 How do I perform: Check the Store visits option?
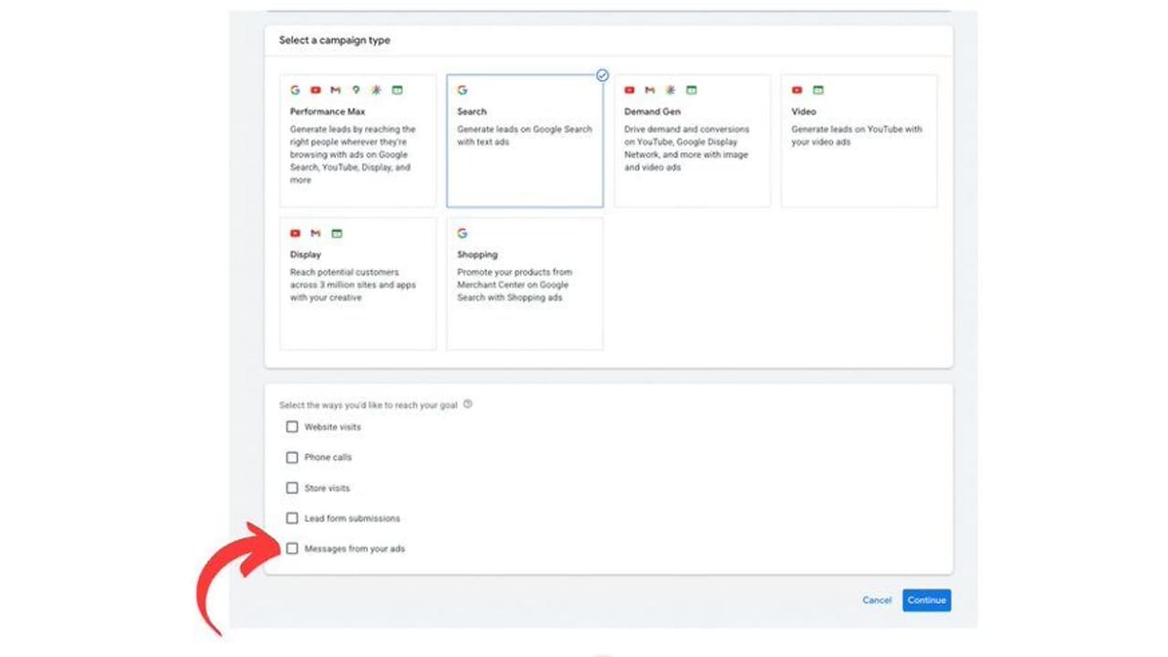coord(292,488)
